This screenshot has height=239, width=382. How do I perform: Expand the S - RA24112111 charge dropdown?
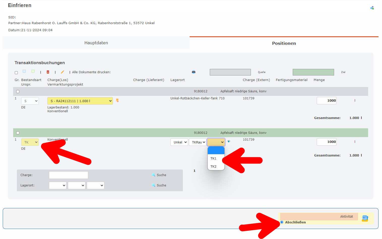point(80,101)
